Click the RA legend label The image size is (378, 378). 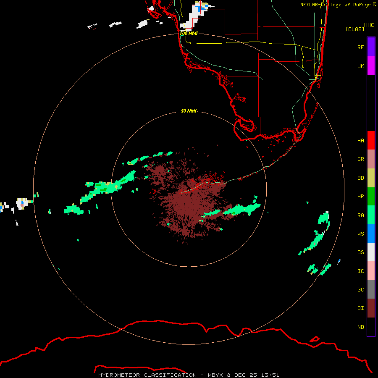[x=360, y=215]
